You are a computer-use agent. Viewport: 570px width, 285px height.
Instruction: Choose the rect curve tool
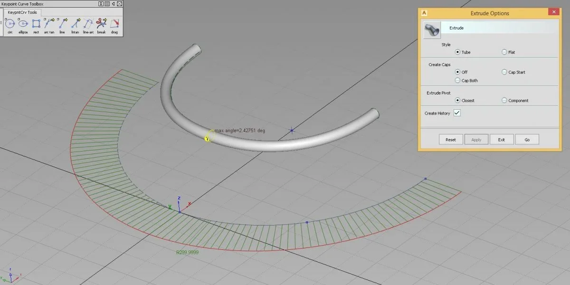36,24
